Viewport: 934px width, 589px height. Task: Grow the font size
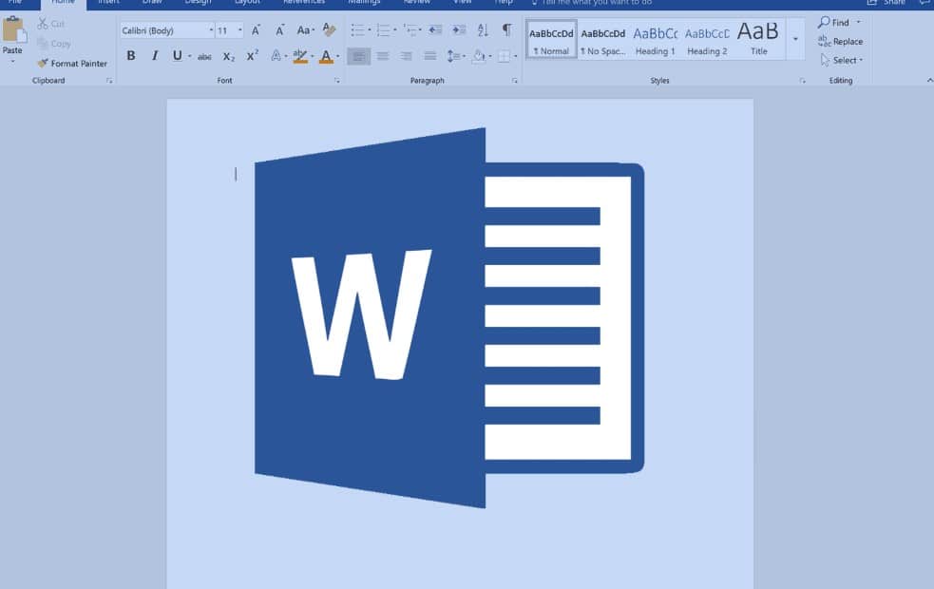coord(256,30)
